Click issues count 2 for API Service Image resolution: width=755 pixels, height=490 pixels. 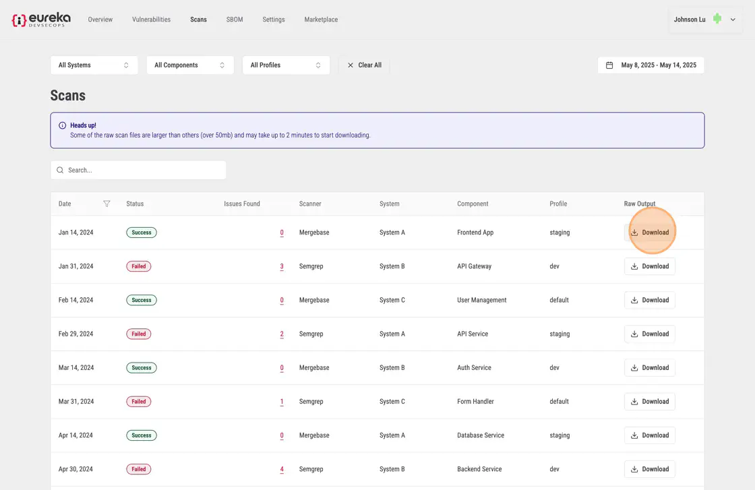[282, 334]
